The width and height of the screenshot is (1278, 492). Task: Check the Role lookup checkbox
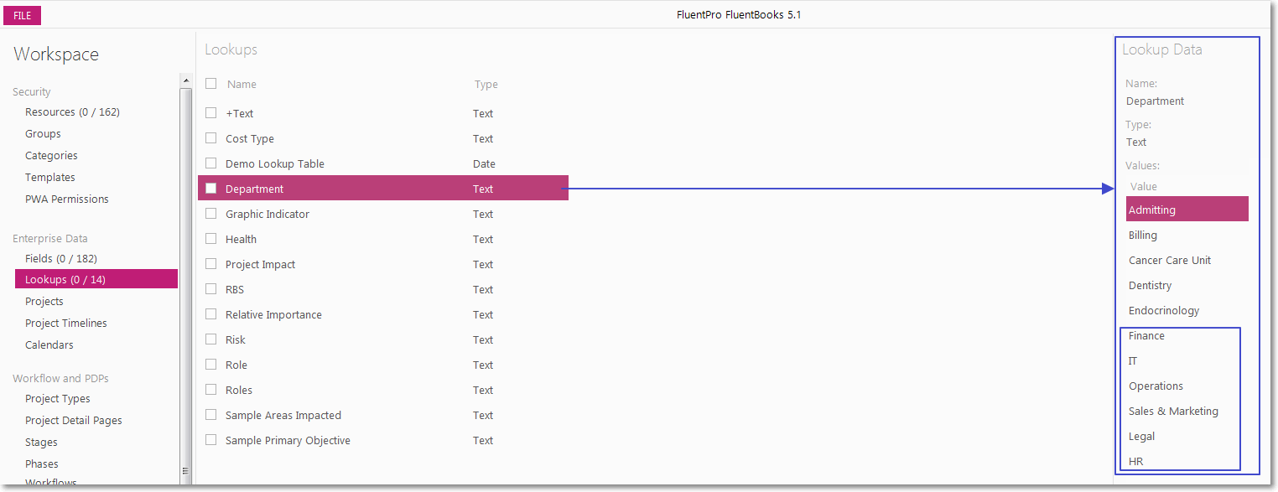pos(211,365)
